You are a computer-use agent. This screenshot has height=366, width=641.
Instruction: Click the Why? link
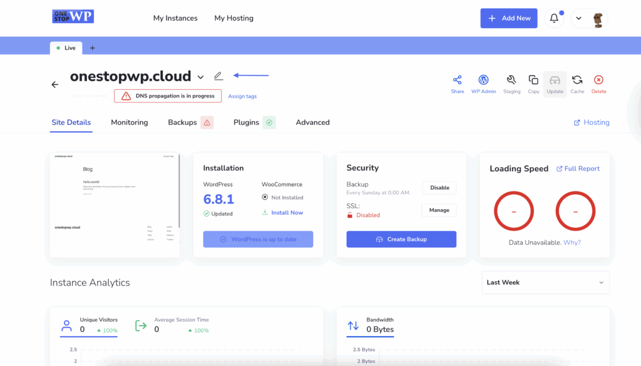tap(572, 242)
